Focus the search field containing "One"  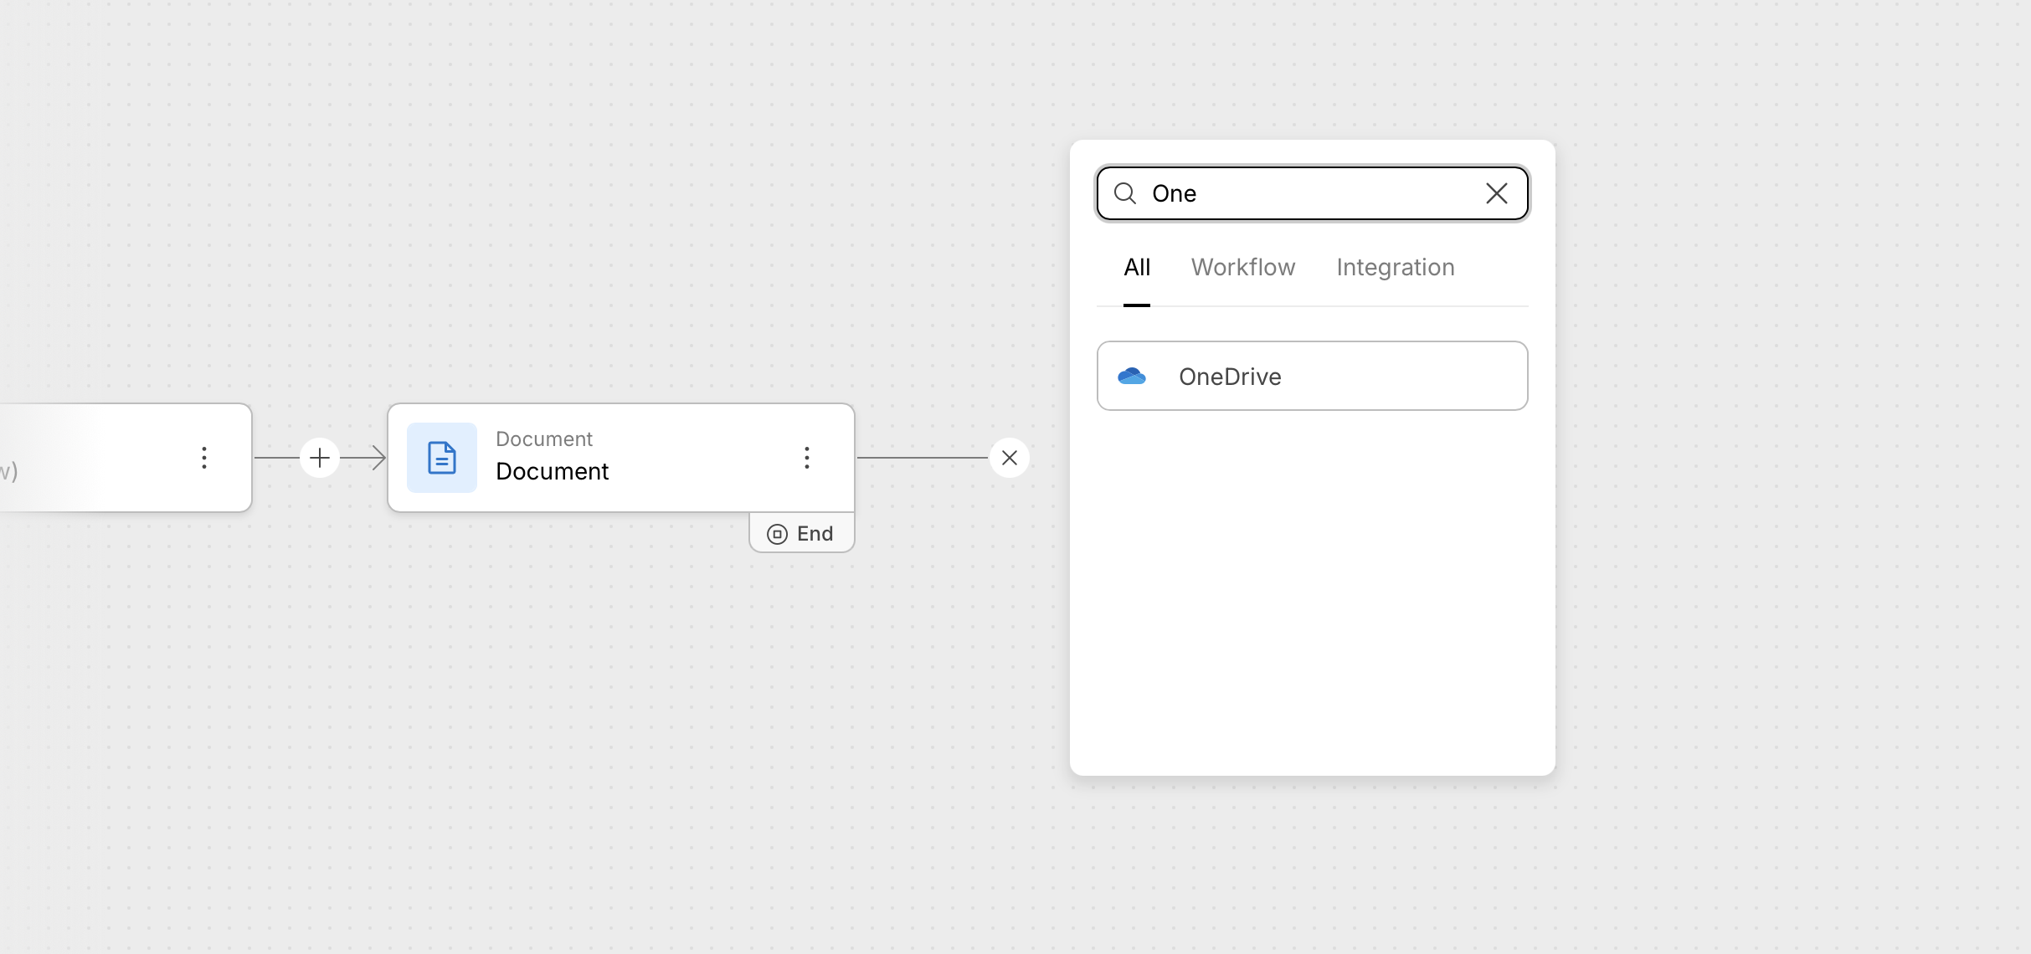(1306, 194)
